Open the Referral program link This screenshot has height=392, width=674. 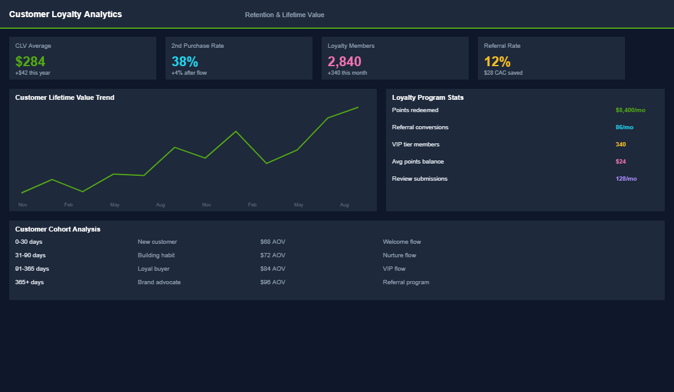406,282
